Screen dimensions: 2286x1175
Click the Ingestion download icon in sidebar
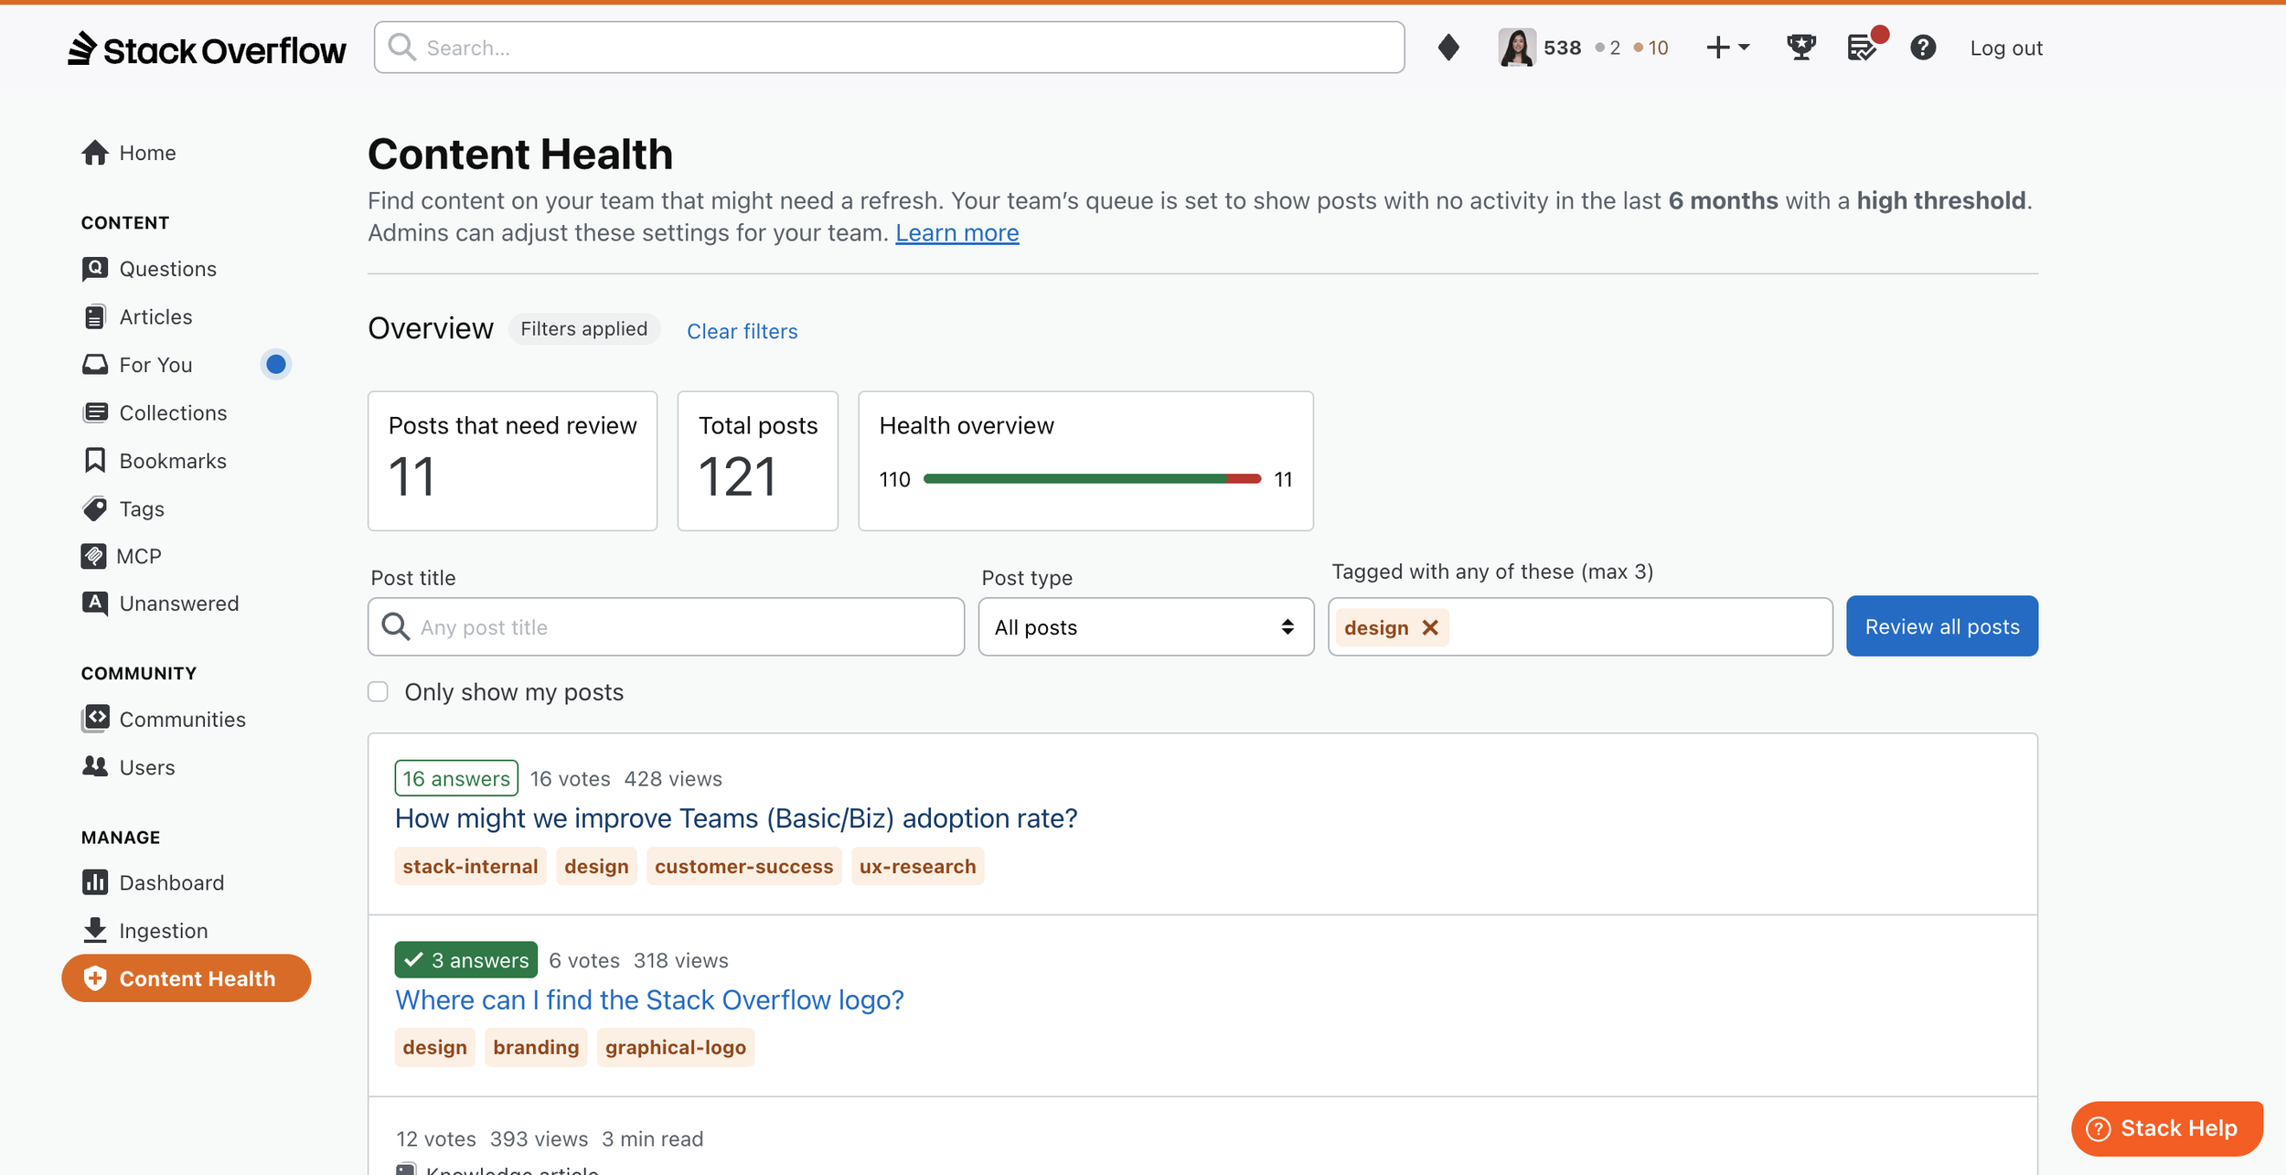click(x=95, y=931)
